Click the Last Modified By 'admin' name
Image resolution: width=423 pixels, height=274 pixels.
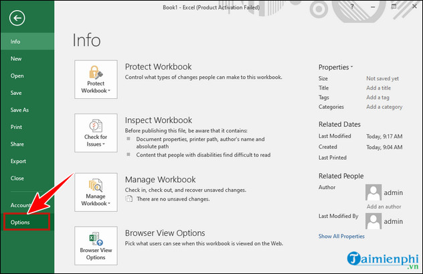coord(394,221)
